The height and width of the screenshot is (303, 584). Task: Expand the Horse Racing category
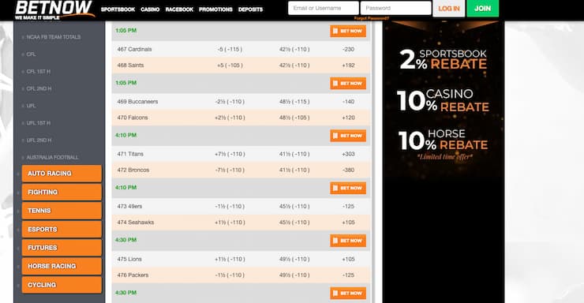62,266
